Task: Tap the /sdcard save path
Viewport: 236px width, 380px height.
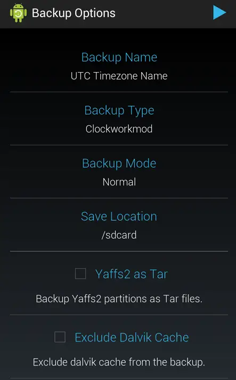Action: (119, 235)
